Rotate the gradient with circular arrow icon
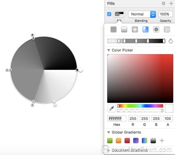This screenshot has width=175, height=155. [171, 41]
